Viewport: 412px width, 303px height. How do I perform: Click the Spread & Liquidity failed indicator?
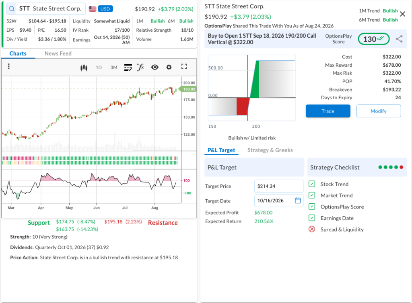tap(312, 229)
